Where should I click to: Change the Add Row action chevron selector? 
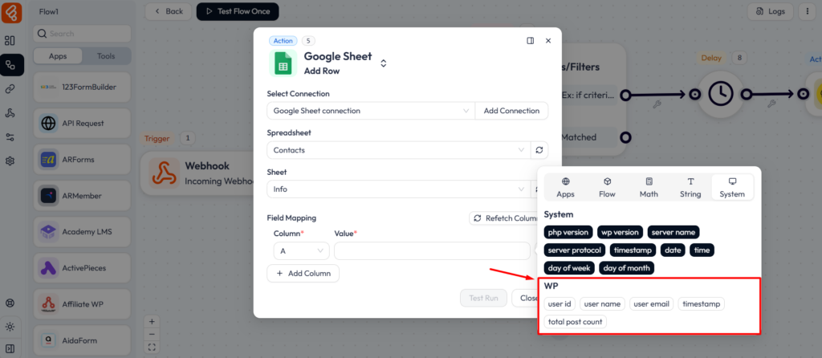coord(383,63)
